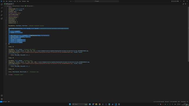This screenshot has width=189, height=106.
Task: Split the editor to the right
Action: (185, 4)
